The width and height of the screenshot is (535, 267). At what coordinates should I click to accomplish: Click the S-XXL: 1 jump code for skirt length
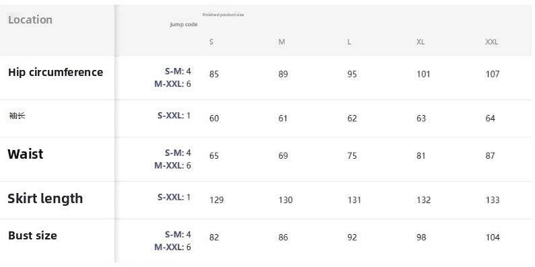tap(174, 197)
